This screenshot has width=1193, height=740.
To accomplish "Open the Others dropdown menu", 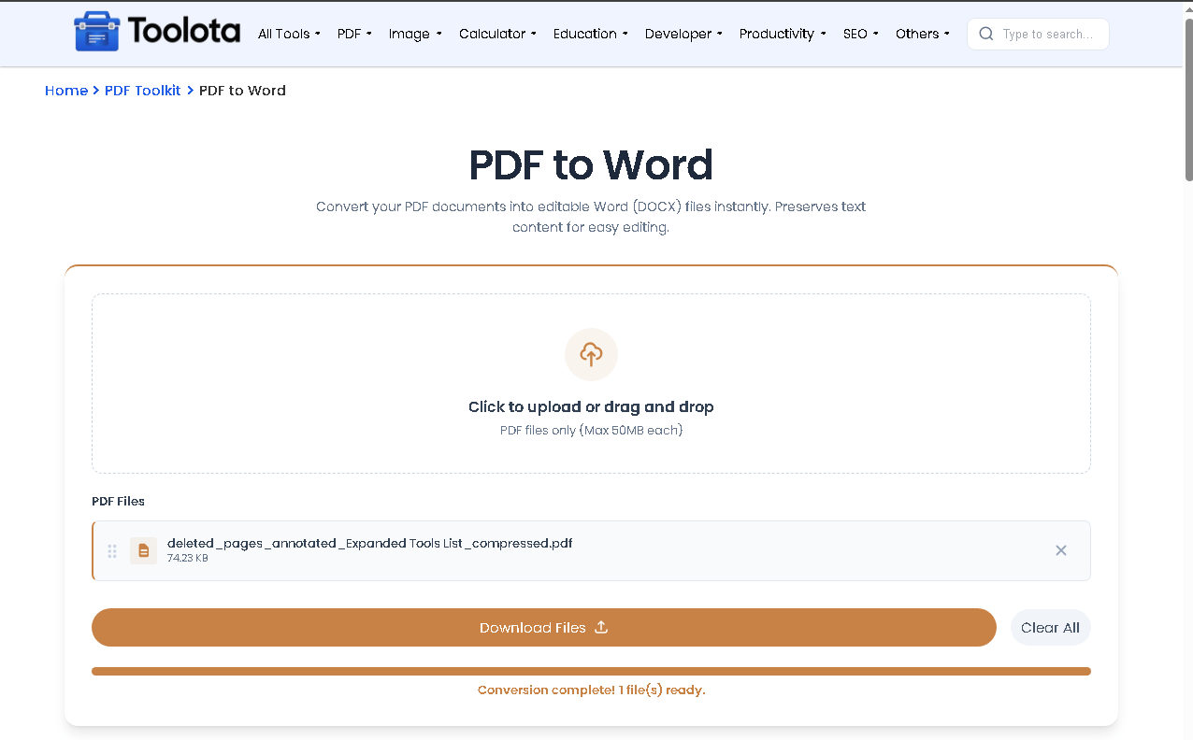I will click(x=923, y=34).
